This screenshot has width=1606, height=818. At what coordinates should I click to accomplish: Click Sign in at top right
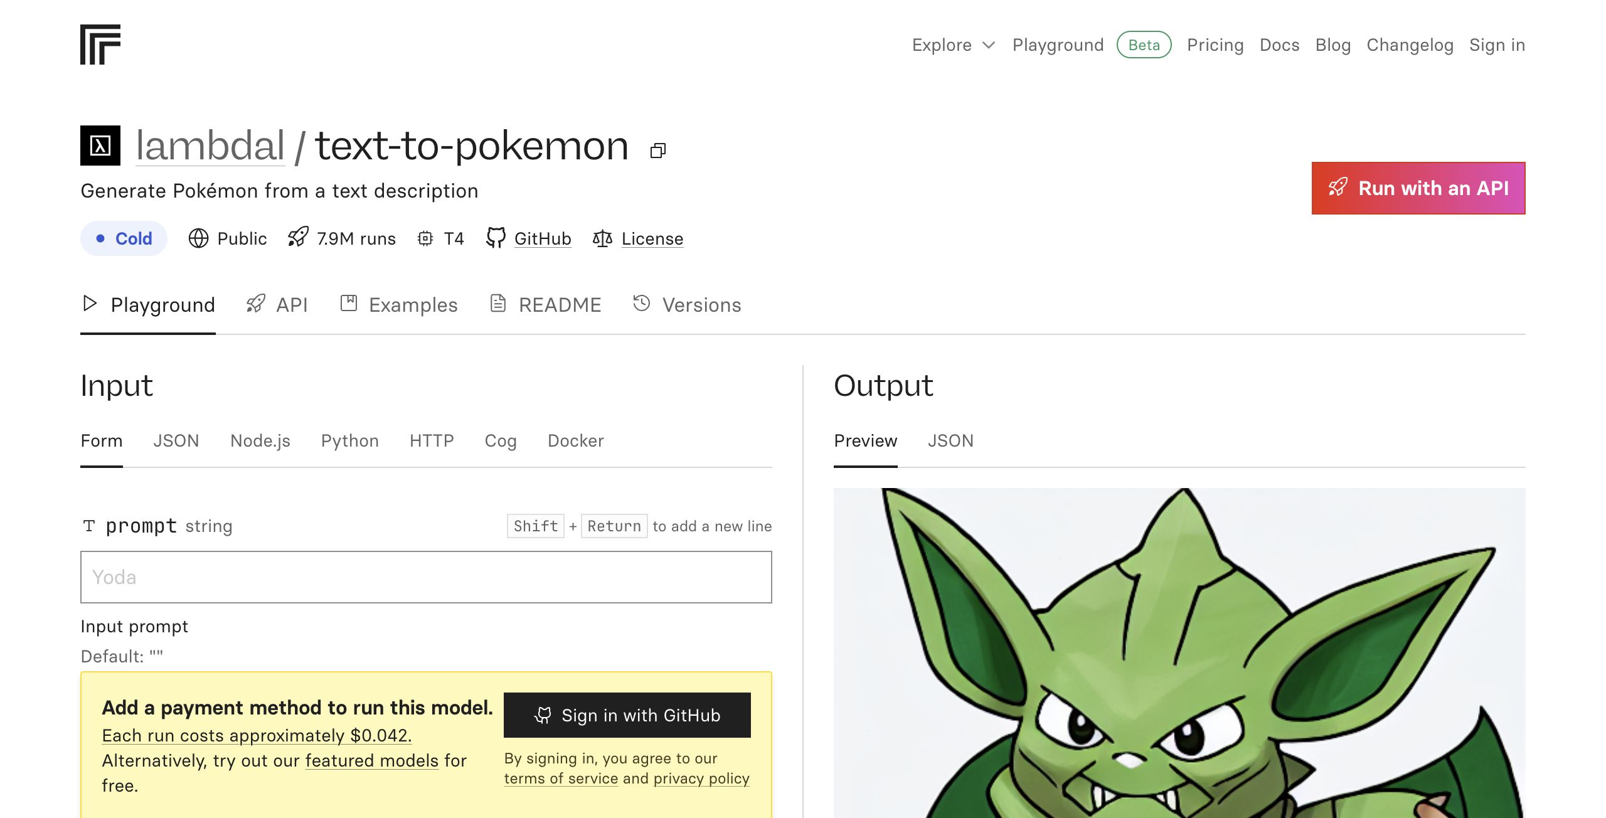pyautogui.click(x=1497, y=45)
